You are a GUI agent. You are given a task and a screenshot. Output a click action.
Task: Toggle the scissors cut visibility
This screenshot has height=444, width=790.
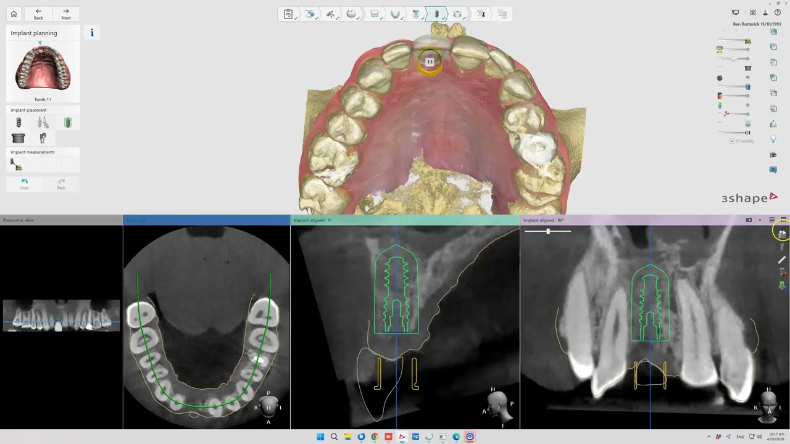click(726, 114)
